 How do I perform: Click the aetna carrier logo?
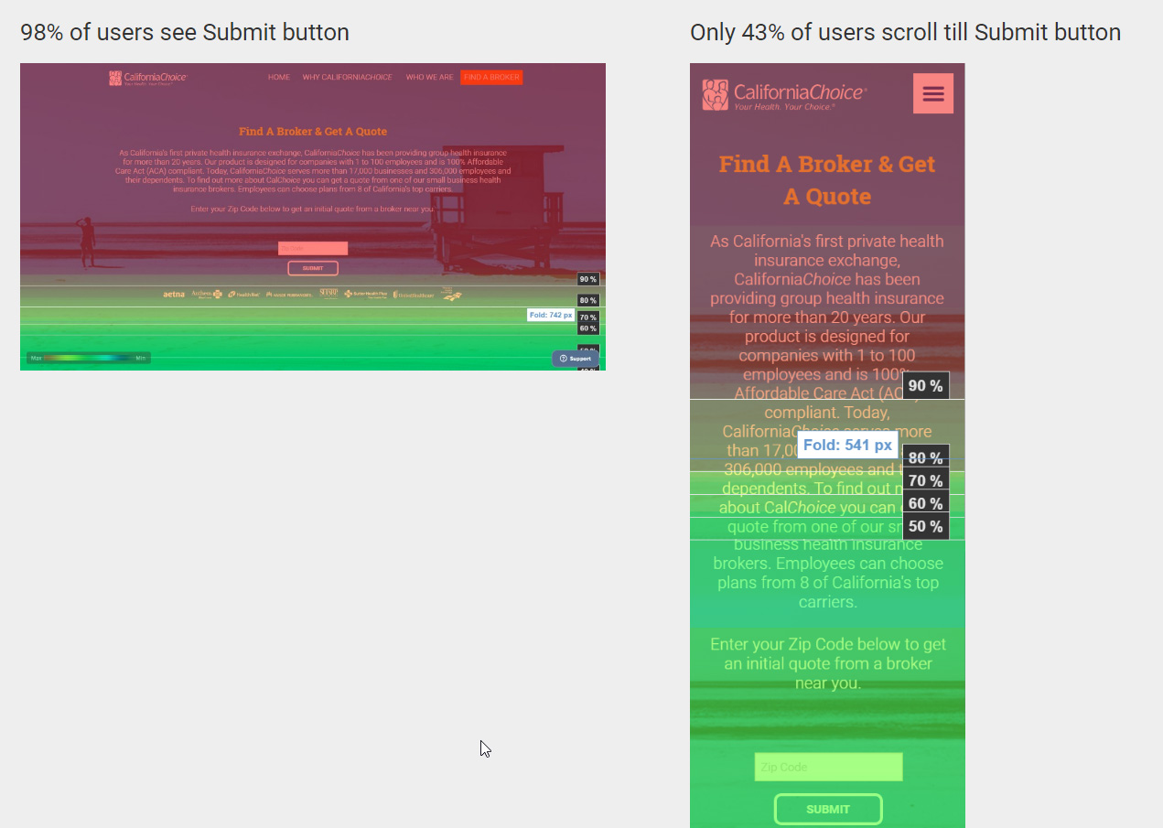(174, 295)
